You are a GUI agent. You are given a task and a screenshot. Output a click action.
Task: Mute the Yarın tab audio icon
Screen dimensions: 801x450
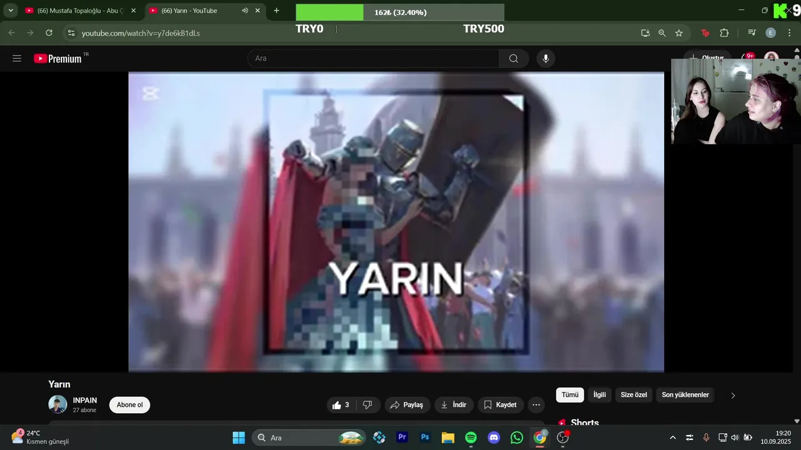pyautogui.click(x=245, y=11)
